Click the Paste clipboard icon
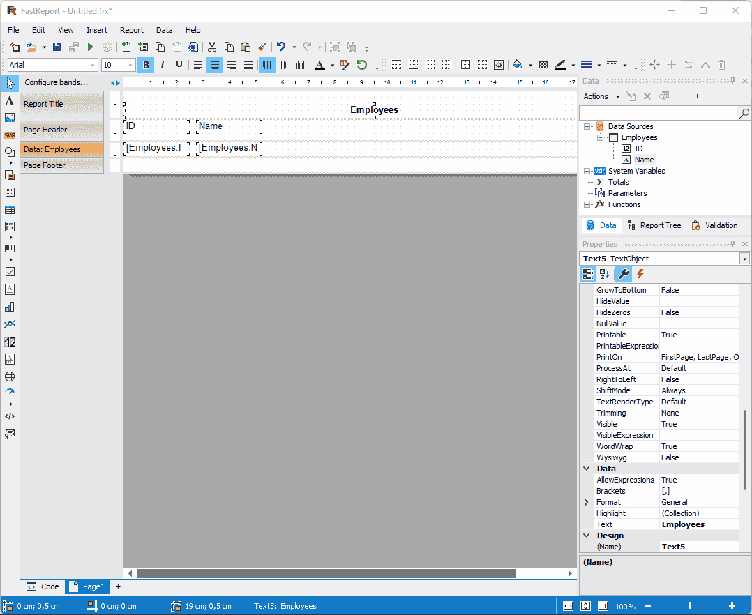This screenshot has width=752, height=615. [246, 47]
